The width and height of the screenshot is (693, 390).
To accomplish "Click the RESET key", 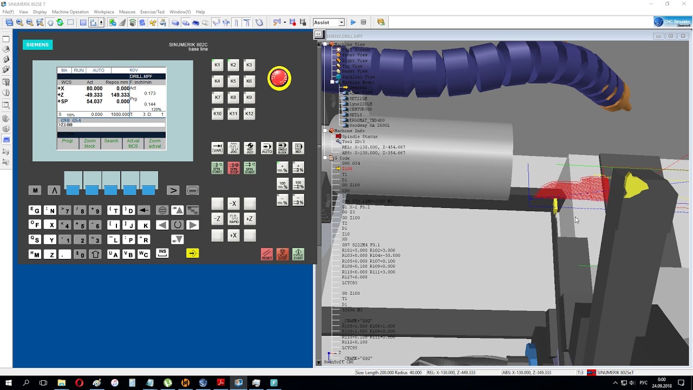I will pos(266,254).
